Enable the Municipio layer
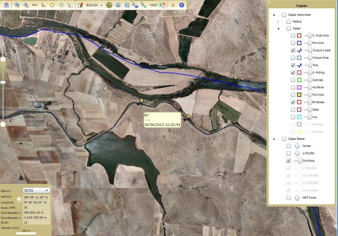The width and height of the screenshot is (338, 236). (293, 95)
